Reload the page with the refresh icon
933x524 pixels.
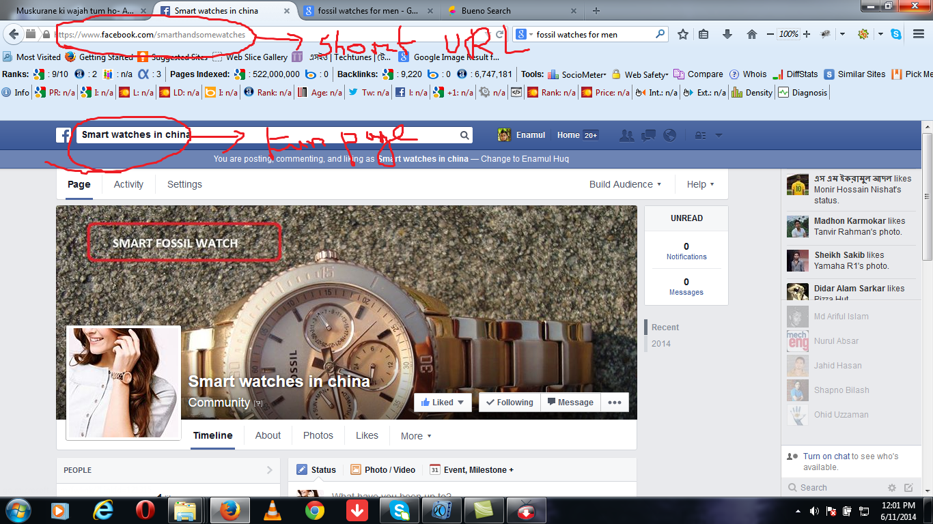[500, 34]
